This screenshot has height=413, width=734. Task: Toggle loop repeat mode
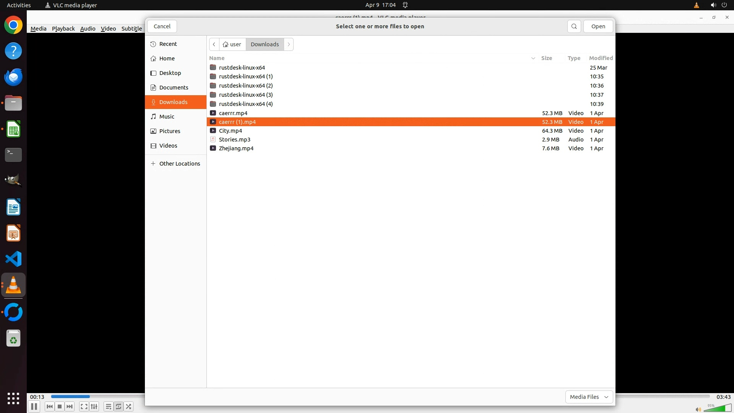(x=119, y=406)
